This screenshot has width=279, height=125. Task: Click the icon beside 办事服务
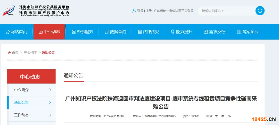point(73,32)
